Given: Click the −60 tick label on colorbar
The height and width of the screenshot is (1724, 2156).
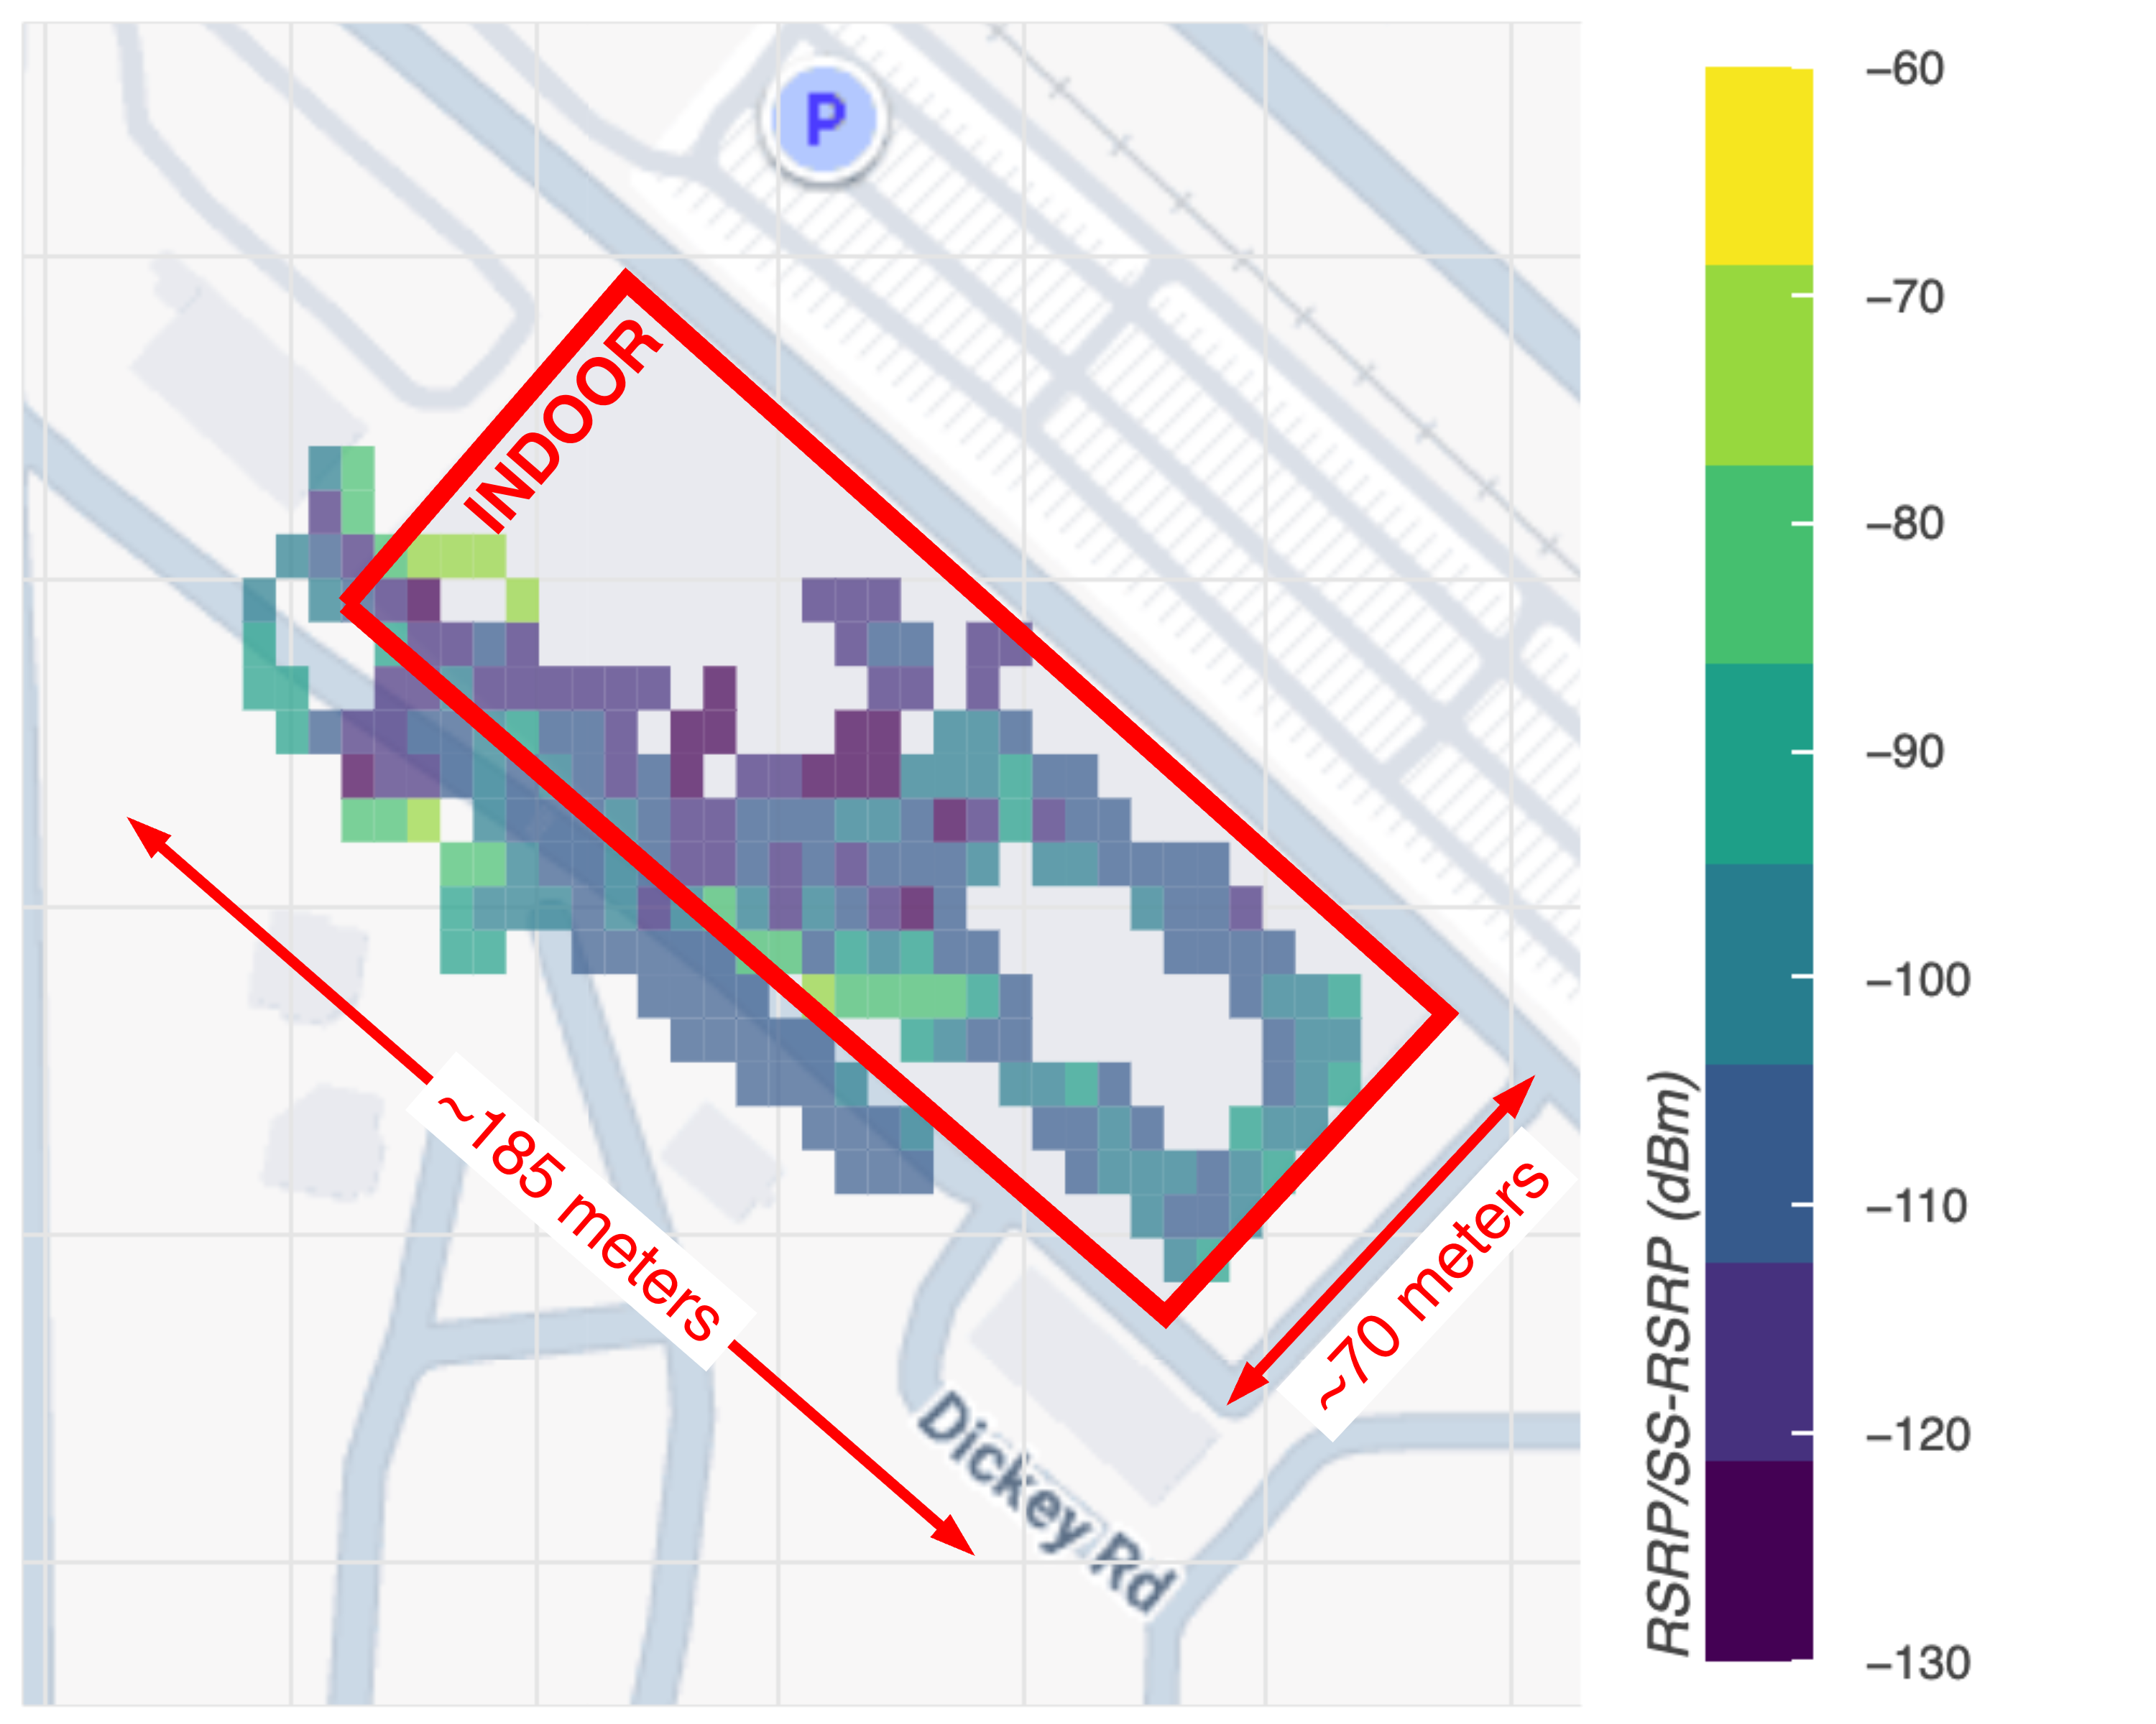Looking at the screenshot, I should coord(1905,69).
